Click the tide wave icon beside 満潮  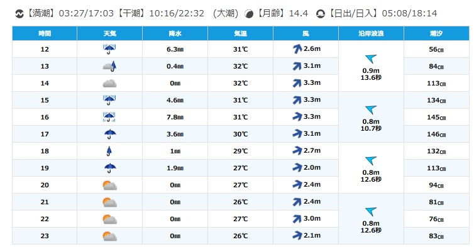click(19, 14)
